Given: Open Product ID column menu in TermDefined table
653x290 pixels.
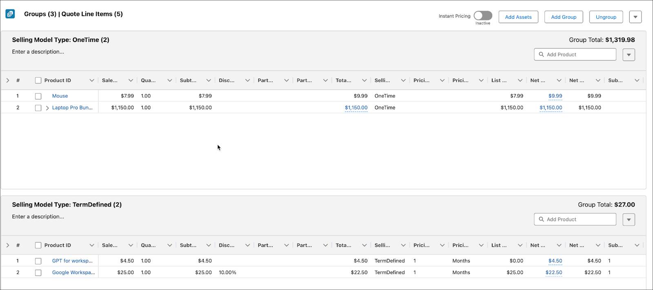Looking at the screenshot, I should 92,245.
